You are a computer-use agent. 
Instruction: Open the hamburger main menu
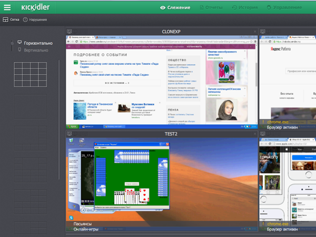7,7
